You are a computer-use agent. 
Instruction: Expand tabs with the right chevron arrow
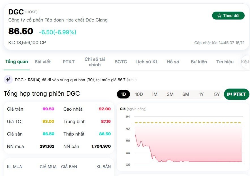(x=246, y=62)
